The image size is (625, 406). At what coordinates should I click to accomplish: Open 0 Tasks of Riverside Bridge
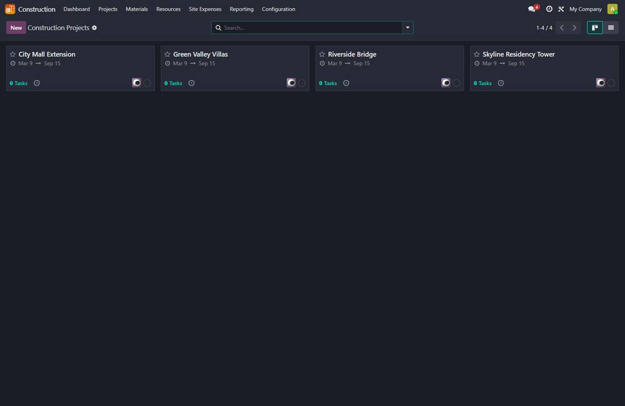click(328, 83)
